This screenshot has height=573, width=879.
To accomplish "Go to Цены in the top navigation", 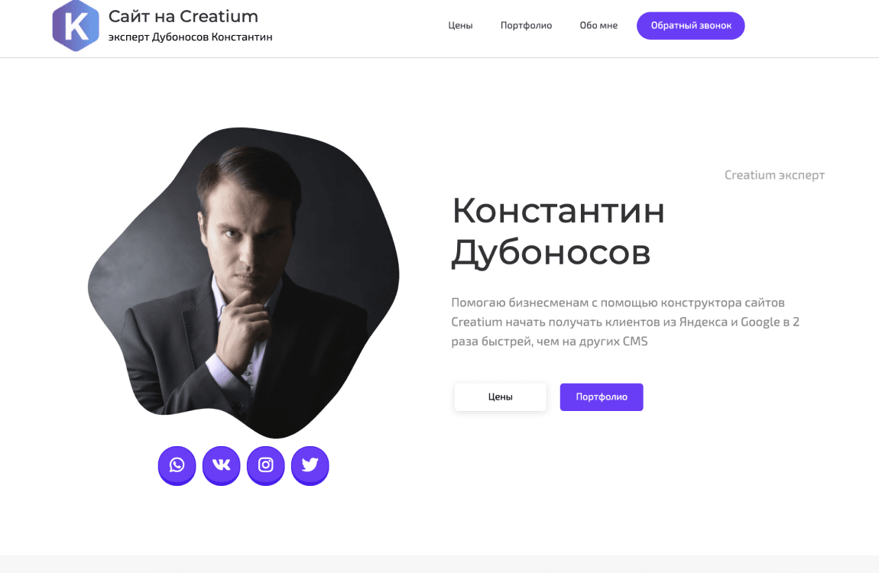I will [460, 25].
